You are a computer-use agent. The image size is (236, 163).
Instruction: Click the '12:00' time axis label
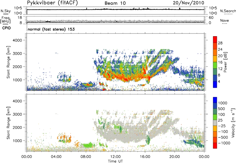(115, 157)
